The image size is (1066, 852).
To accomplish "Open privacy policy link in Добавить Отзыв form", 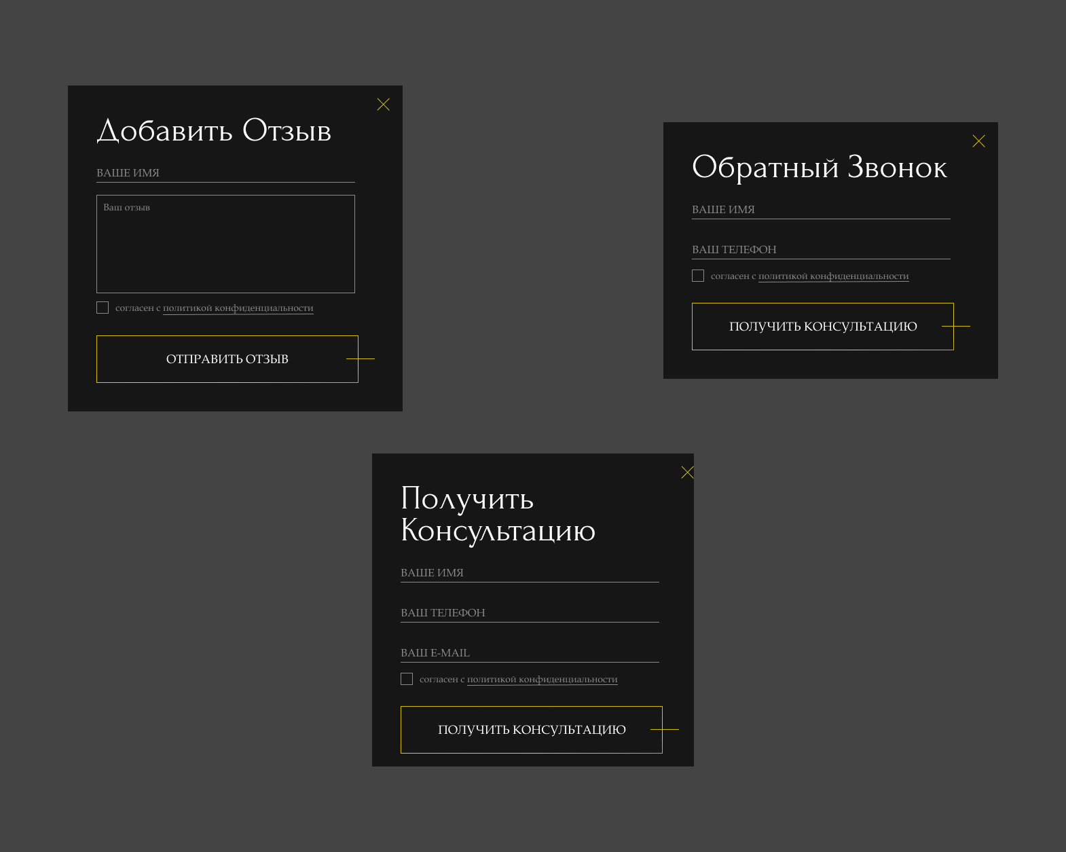I will [x=238, y=308].
